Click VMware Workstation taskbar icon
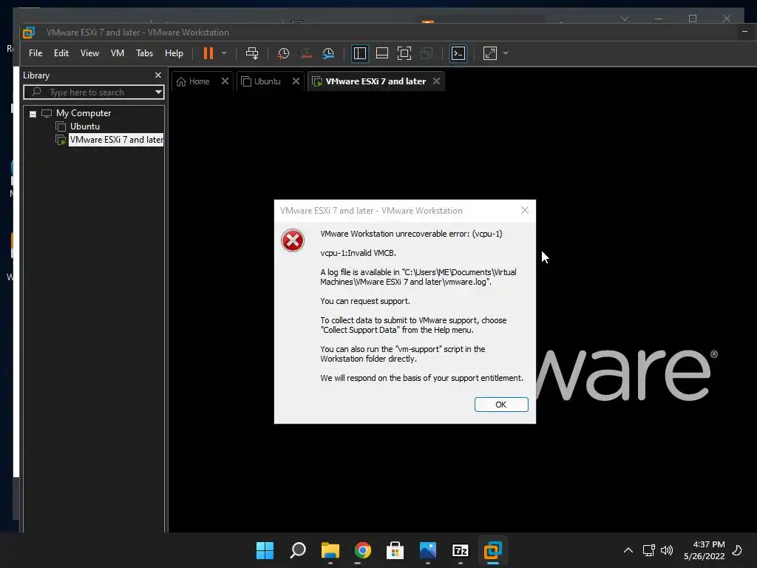The image size is (757, 568). point(493,550)
